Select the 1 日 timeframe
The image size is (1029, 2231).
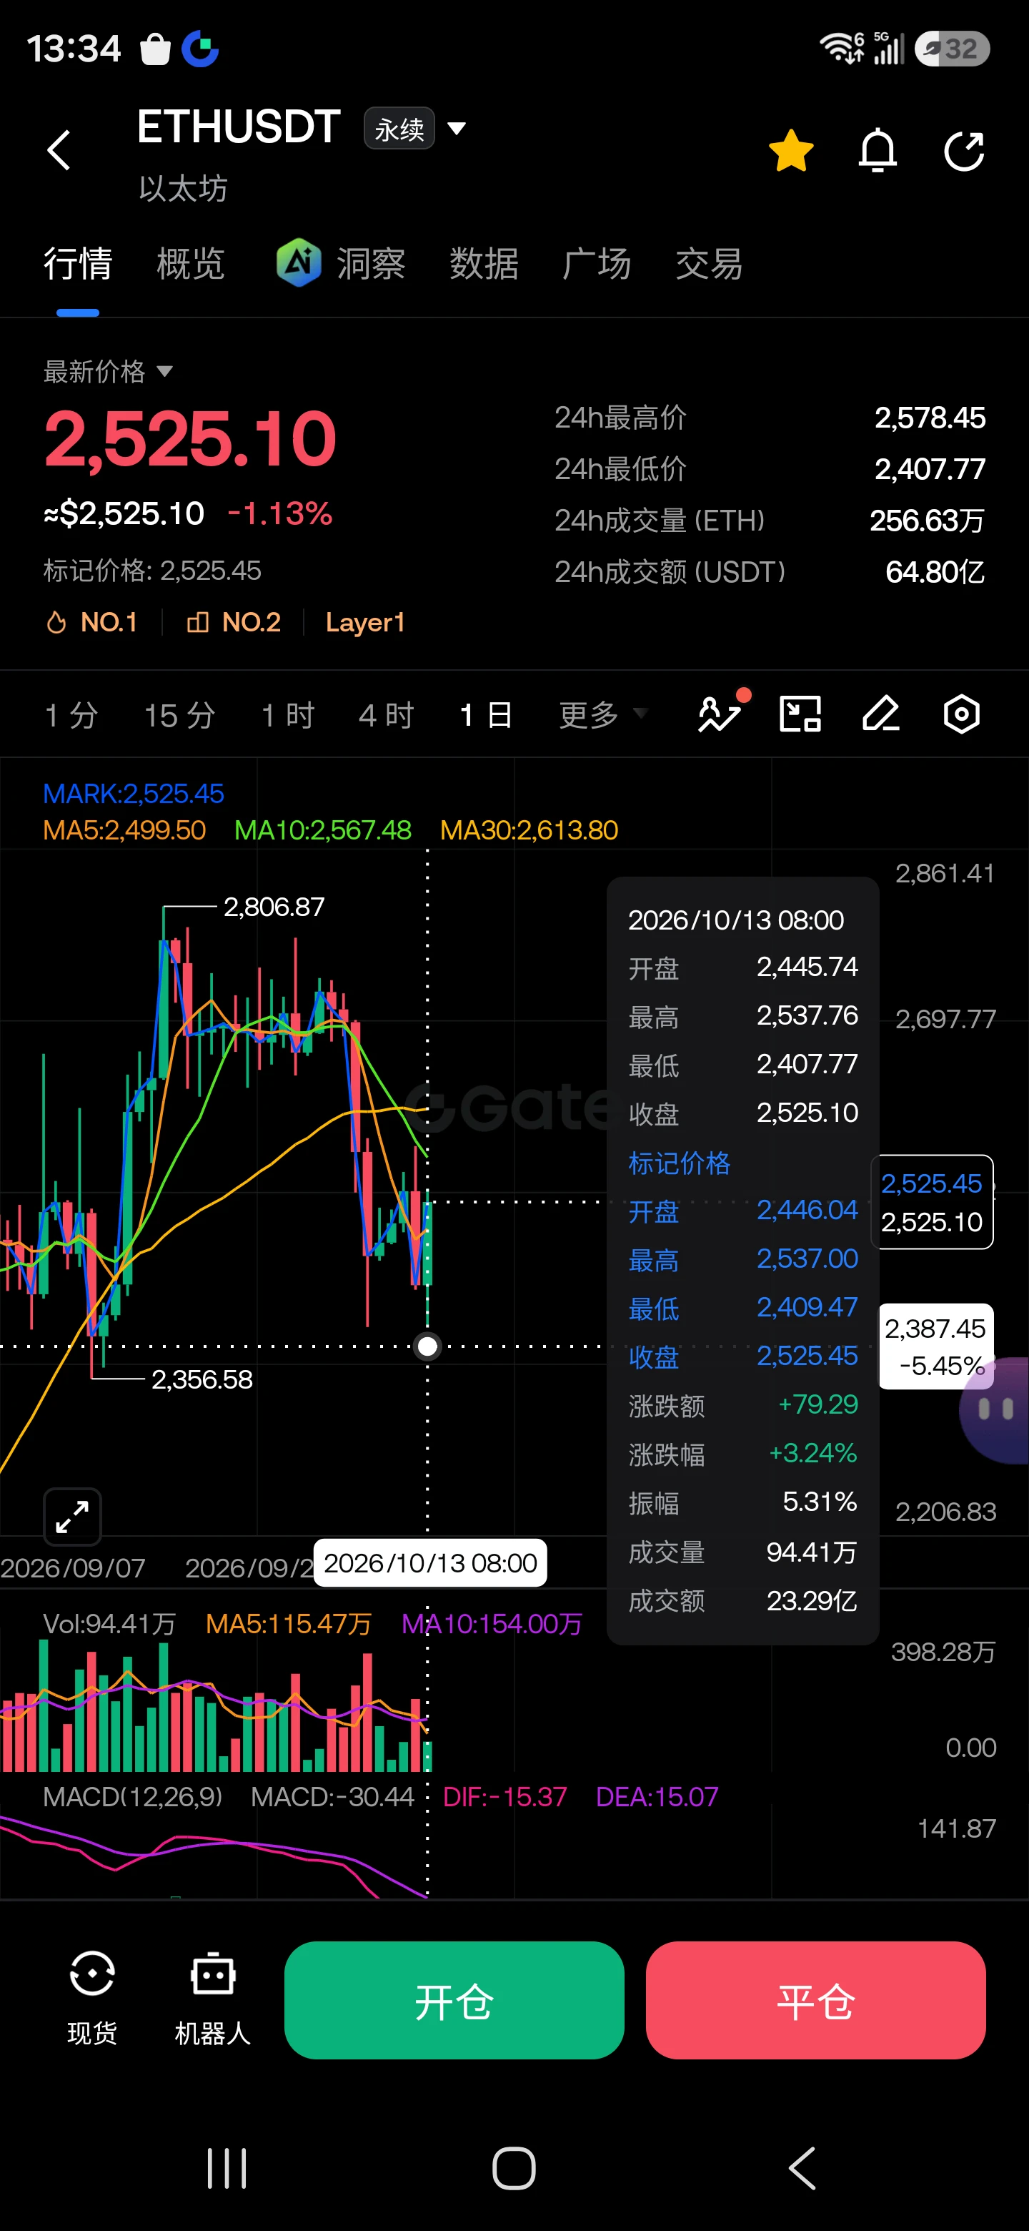(x=487, y=715)
